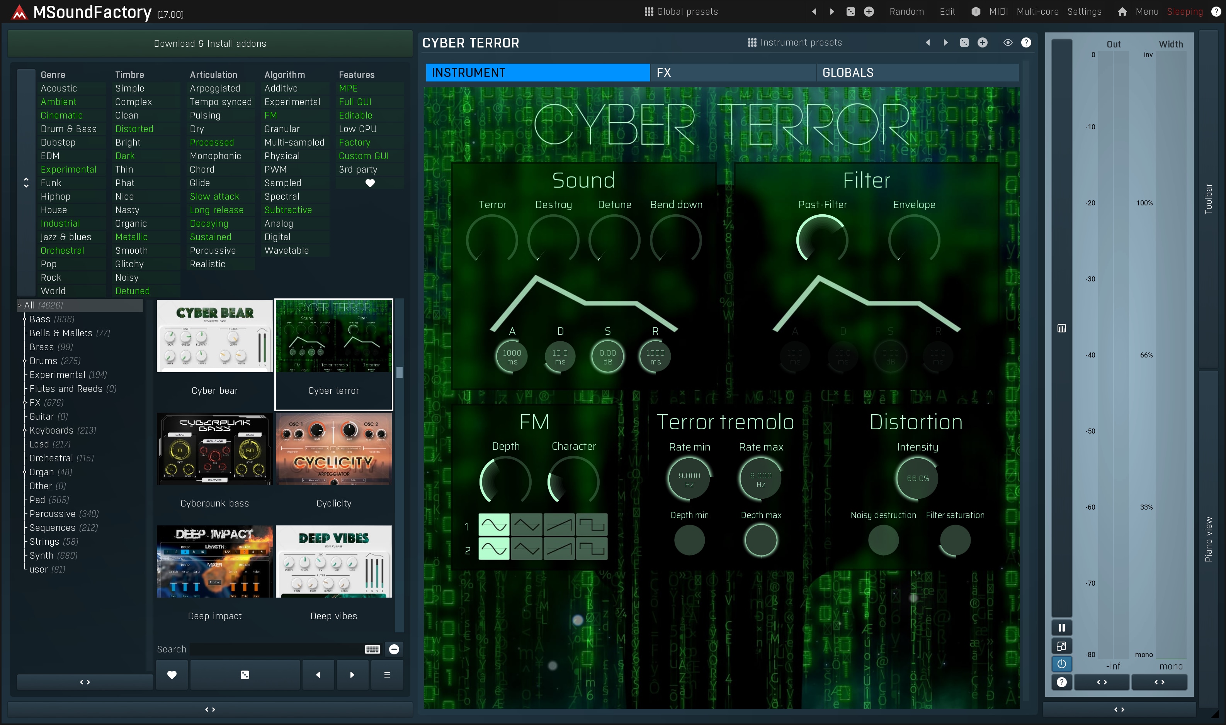Click the favorites heart button below search

point(172,675)
